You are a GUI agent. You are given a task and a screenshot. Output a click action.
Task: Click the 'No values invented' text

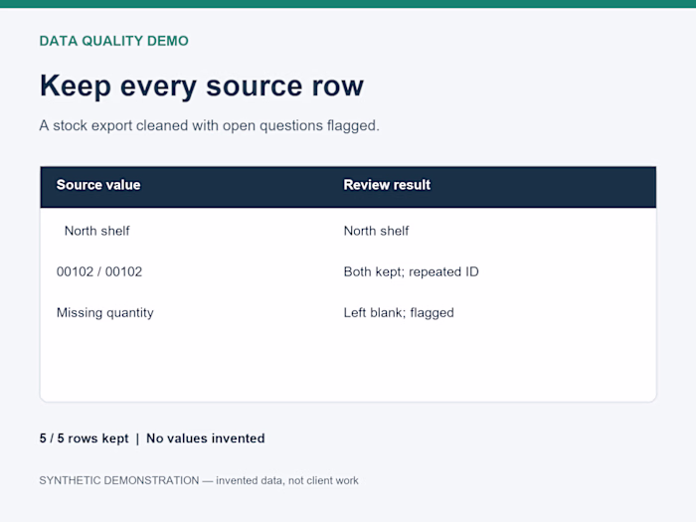(x=206, y=438)
